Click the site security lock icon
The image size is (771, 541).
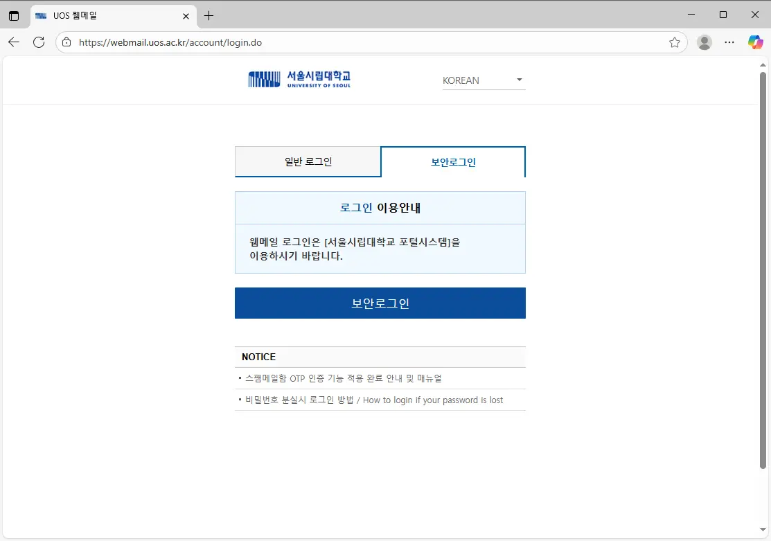(x=66, y=42)
